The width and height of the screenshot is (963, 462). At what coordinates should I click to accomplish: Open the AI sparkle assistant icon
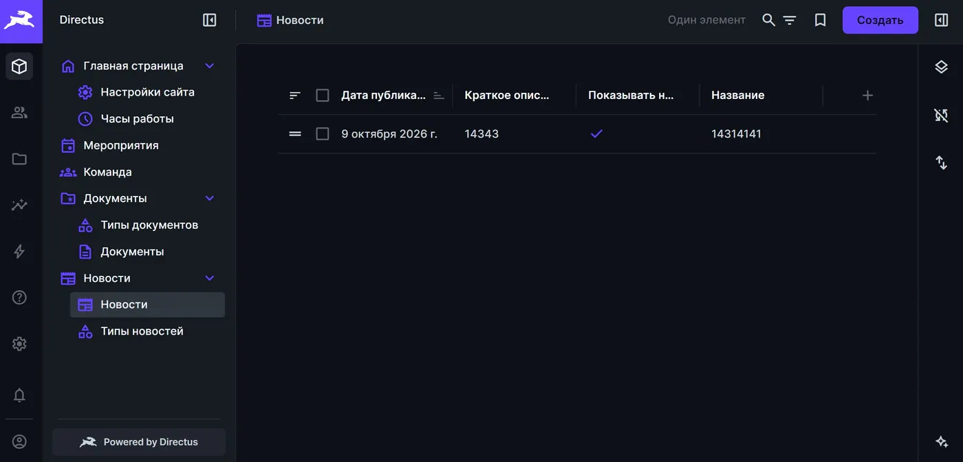(941, 441)
